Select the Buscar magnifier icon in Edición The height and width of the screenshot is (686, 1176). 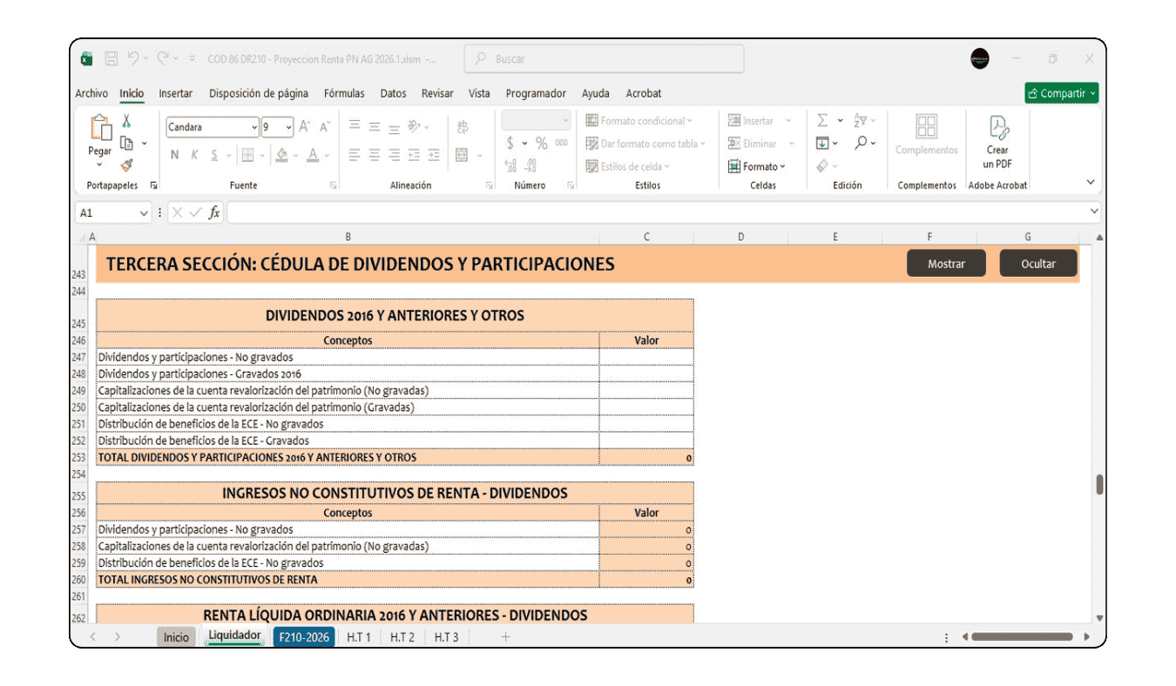click(x=861, y=143)
